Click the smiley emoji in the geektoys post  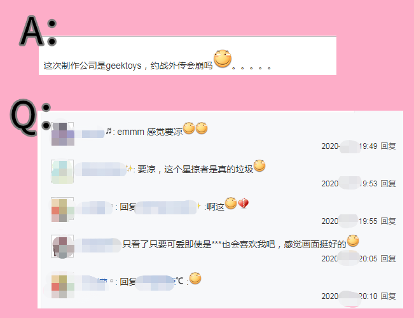223,59
